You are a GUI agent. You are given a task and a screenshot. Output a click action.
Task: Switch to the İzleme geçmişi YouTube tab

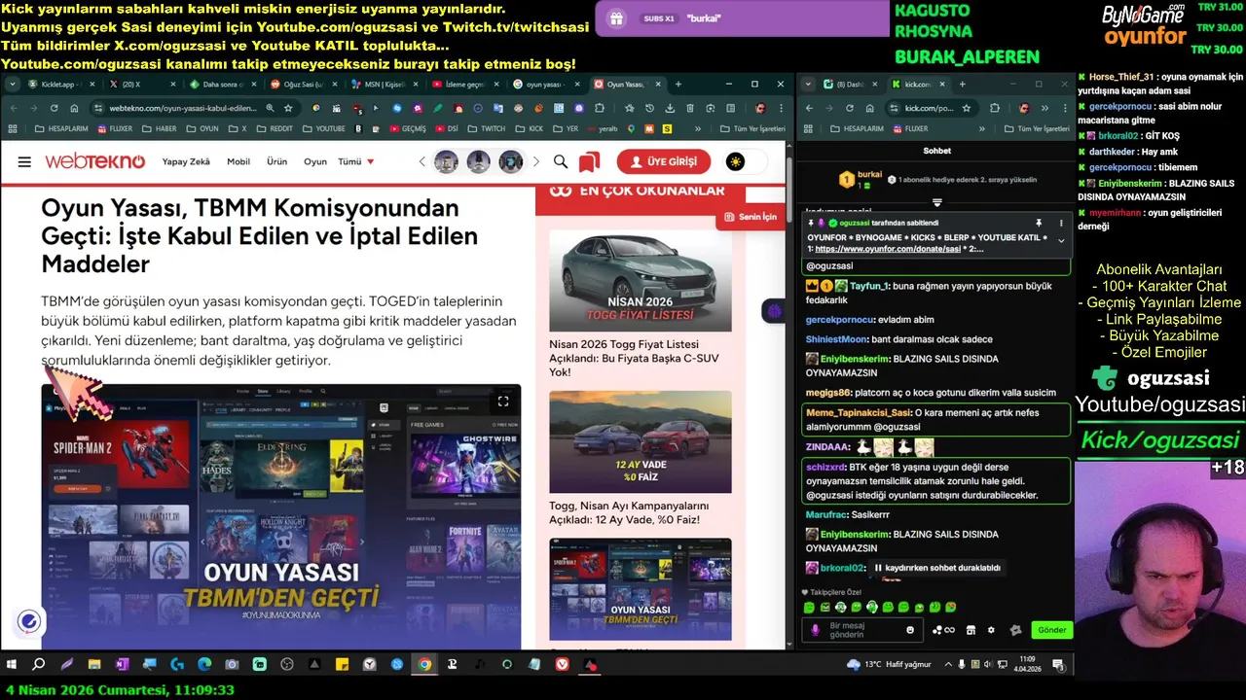tap(467, 85)
